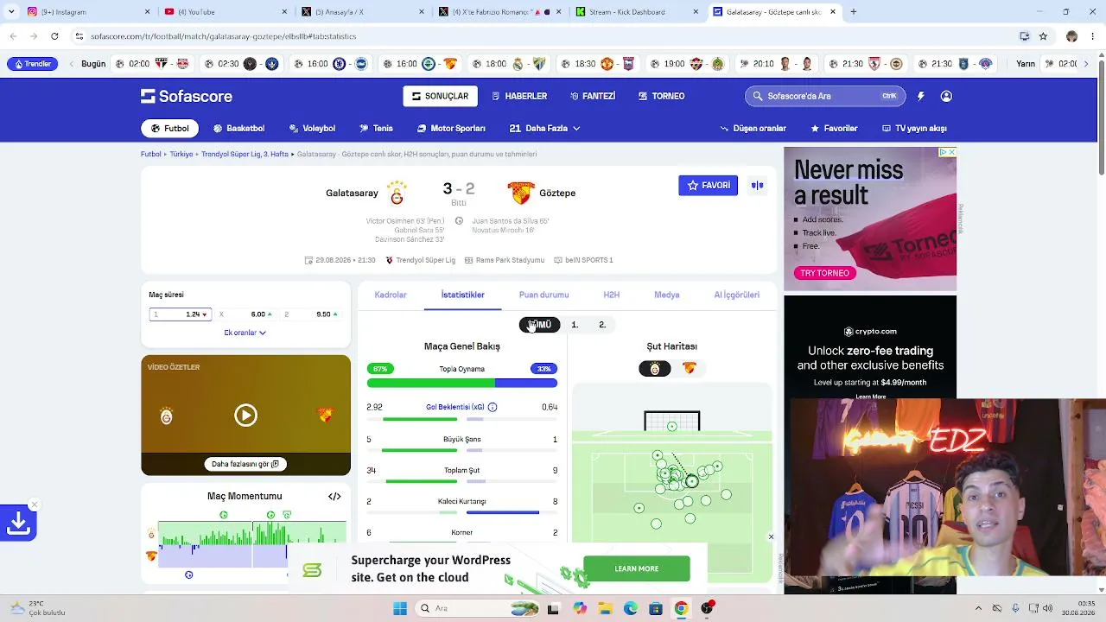This screenshot has height=622, width=1106.
Task: Switch to H2H tab
Action: coord(611,295)
